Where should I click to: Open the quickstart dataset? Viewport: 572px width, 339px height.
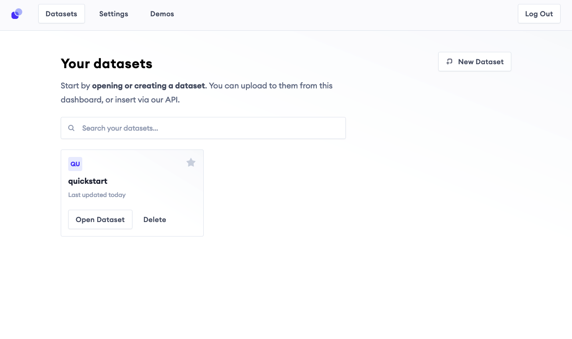[100, 219]
